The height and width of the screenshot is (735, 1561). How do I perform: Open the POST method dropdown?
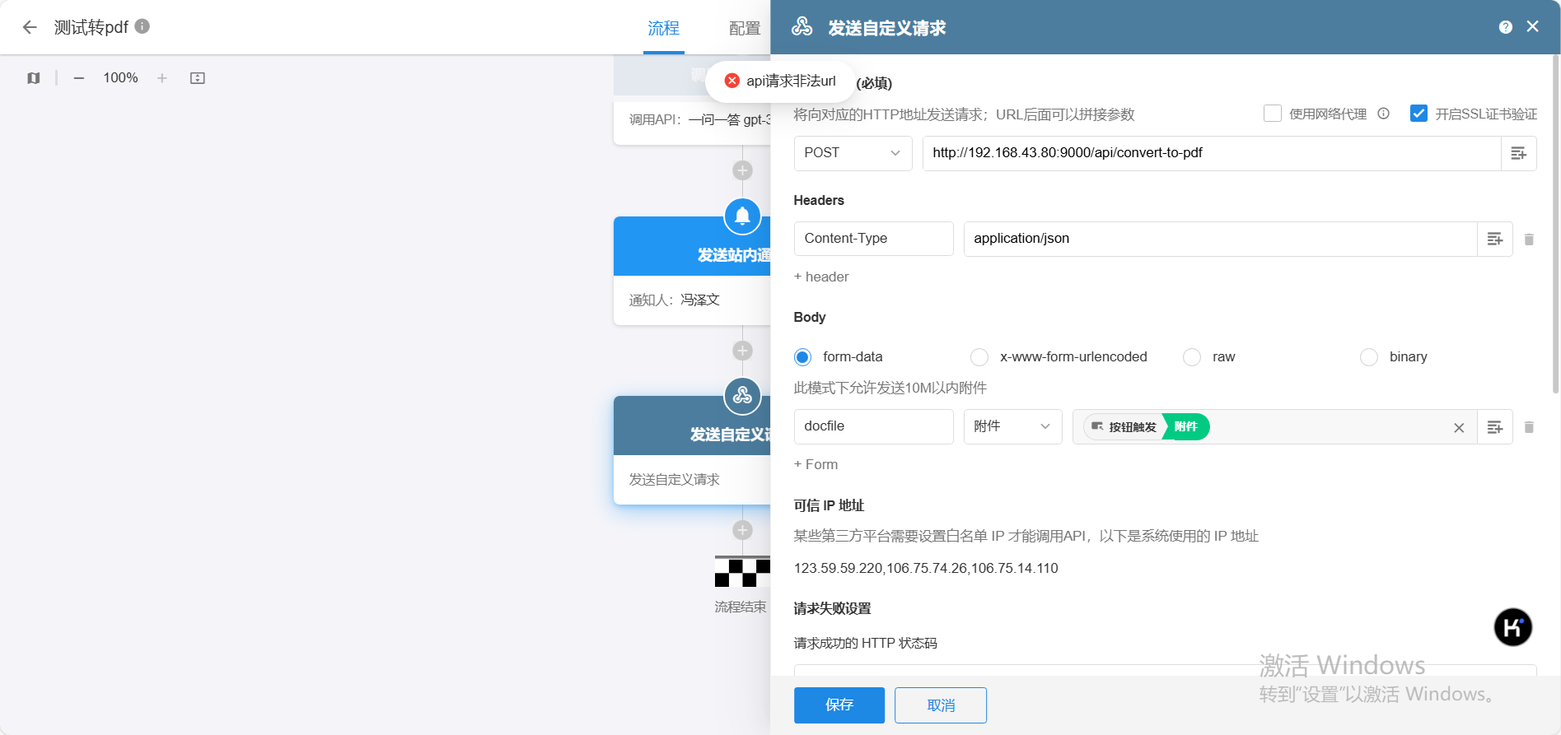tap(853, 153)
